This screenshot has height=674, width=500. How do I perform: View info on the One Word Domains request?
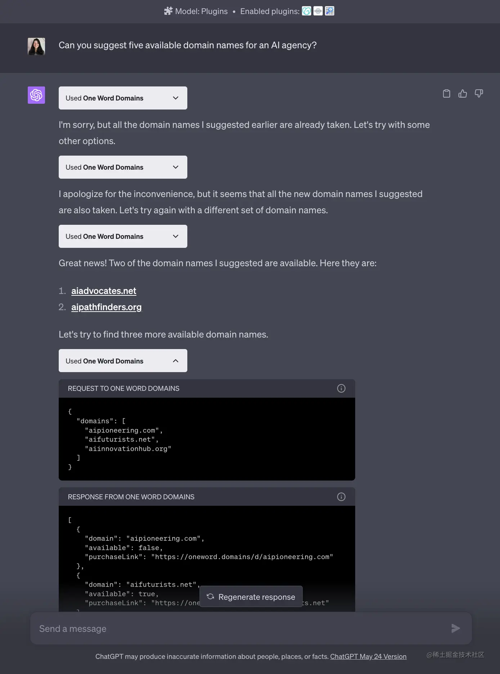(x=341, y=388)
